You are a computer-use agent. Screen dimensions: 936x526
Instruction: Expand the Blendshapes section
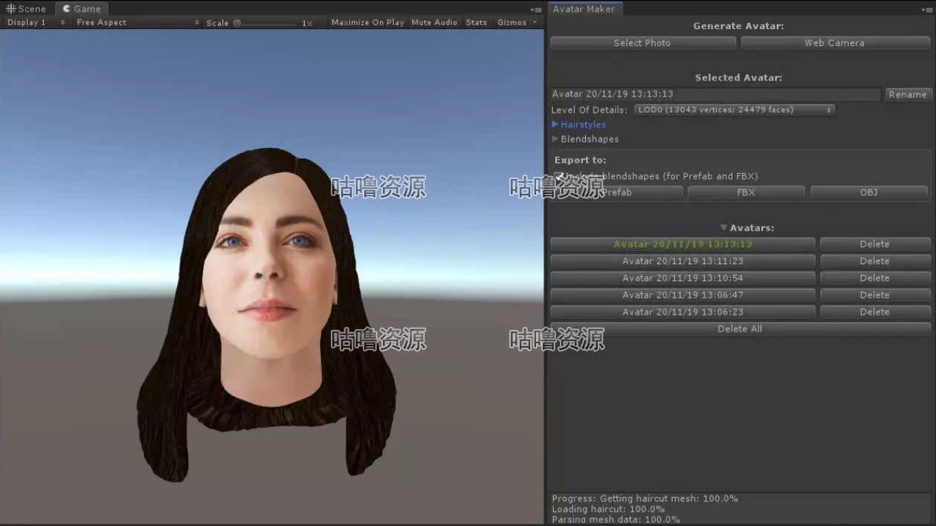[585, 139]
